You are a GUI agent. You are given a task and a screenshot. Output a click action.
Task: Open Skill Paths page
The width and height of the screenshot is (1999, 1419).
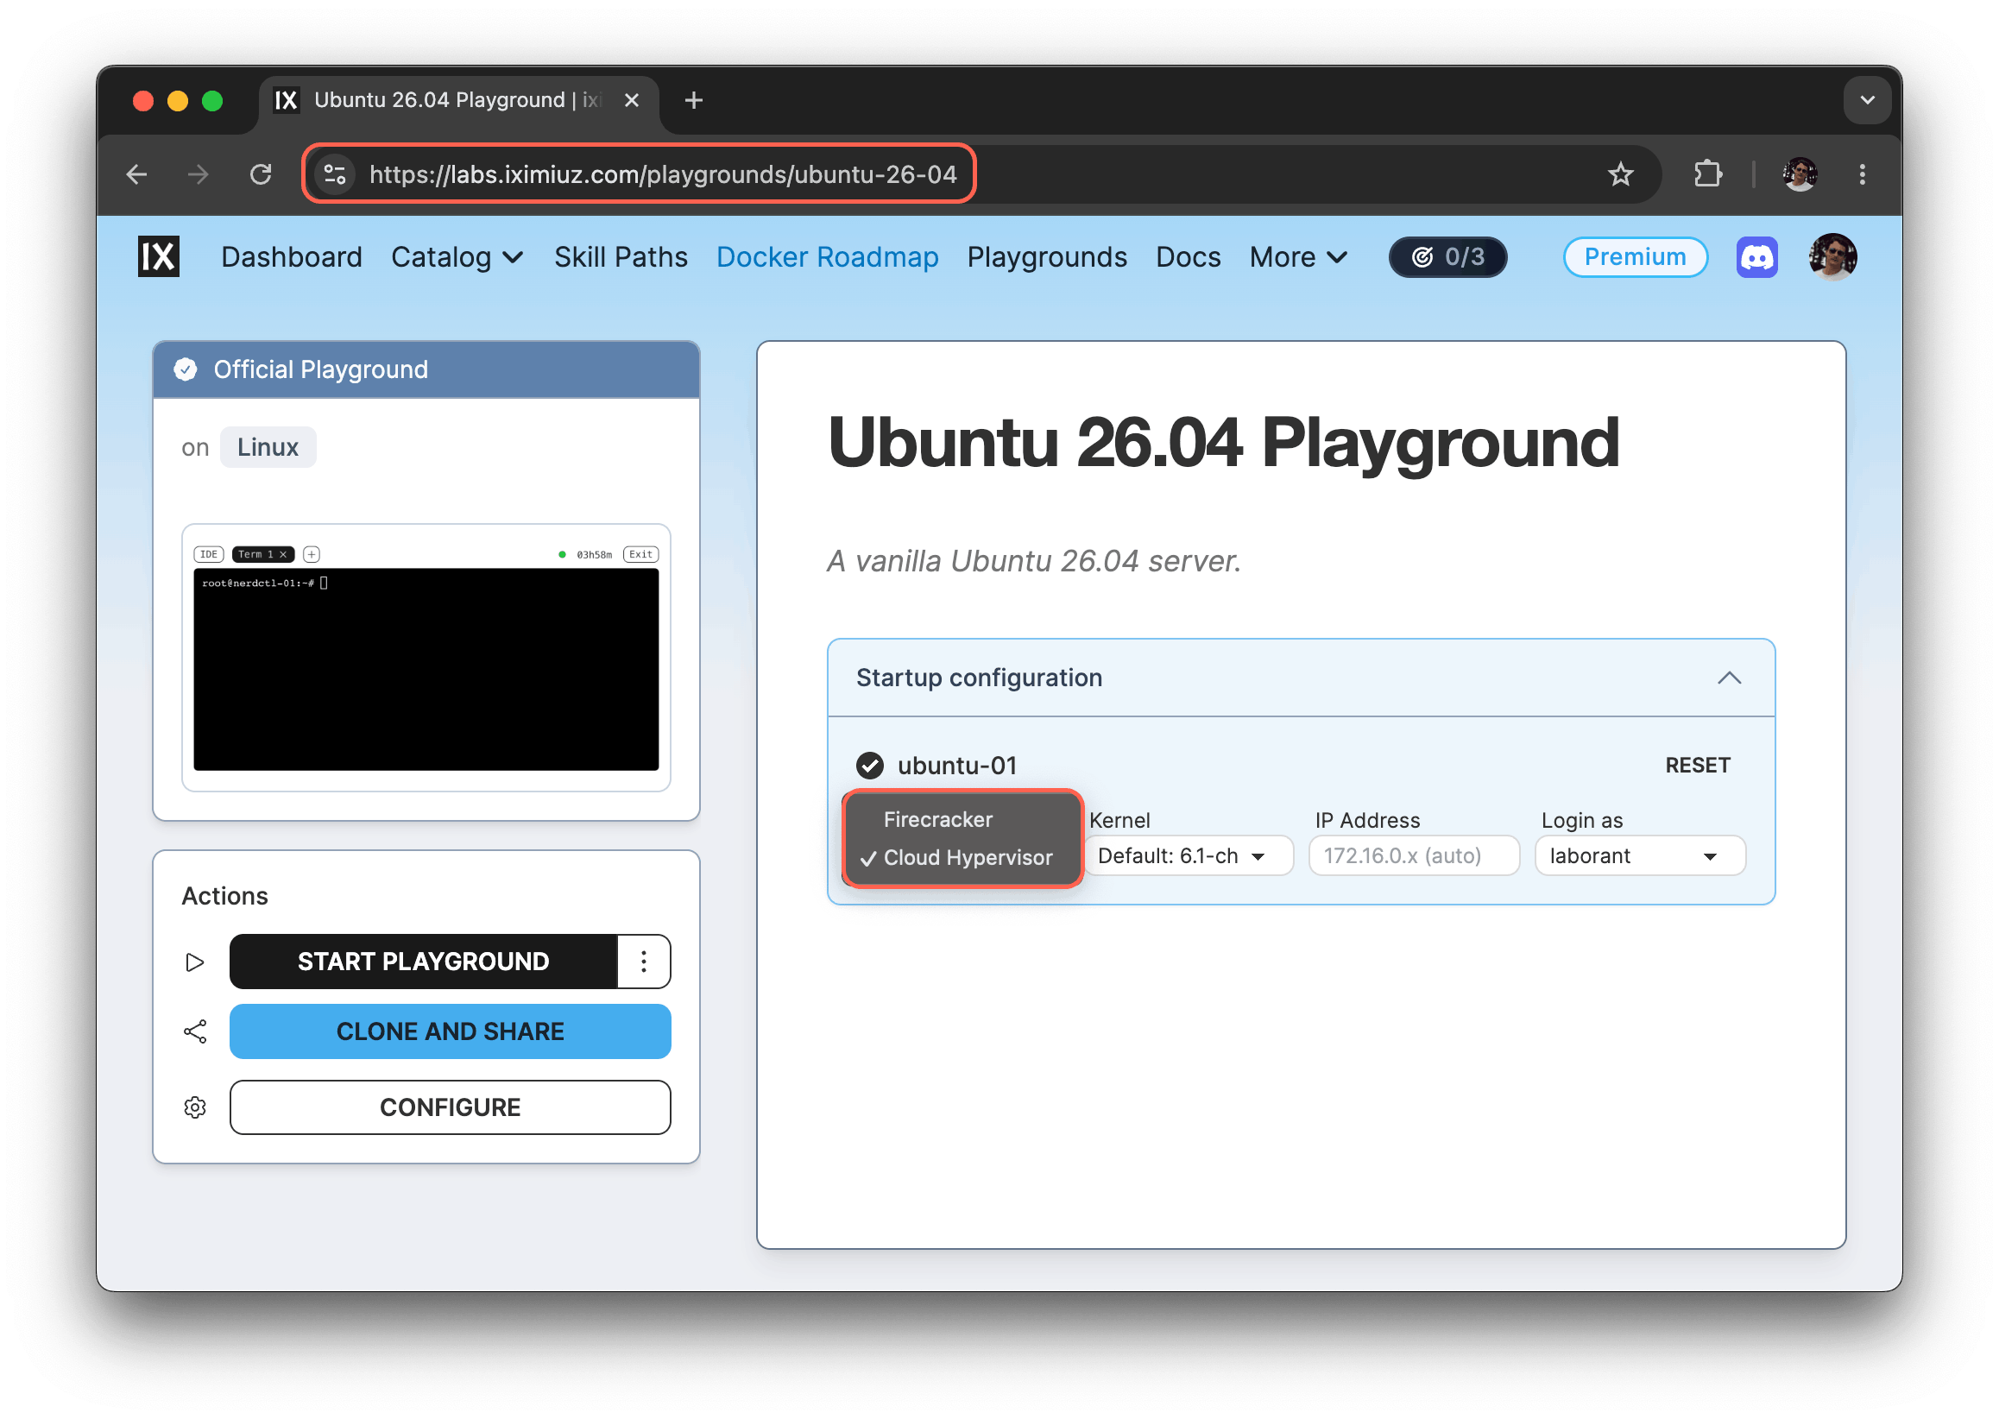click(621, 257)
